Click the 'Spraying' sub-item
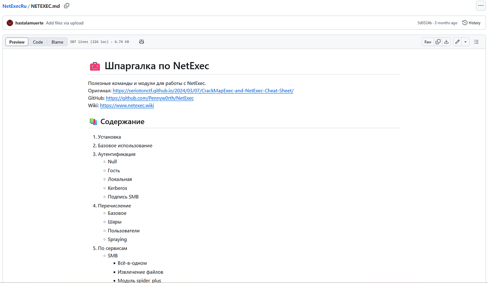 point(117,240)
